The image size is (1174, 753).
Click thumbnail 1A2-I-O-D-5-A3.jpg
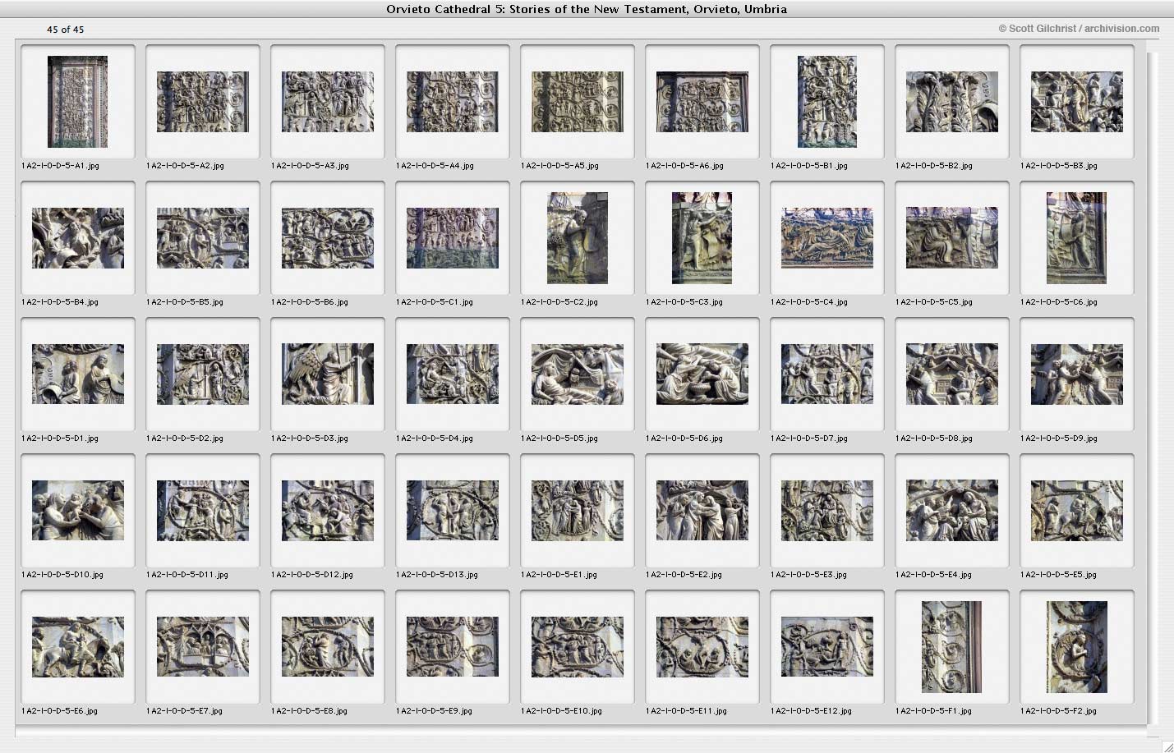[x=328, y=102]
